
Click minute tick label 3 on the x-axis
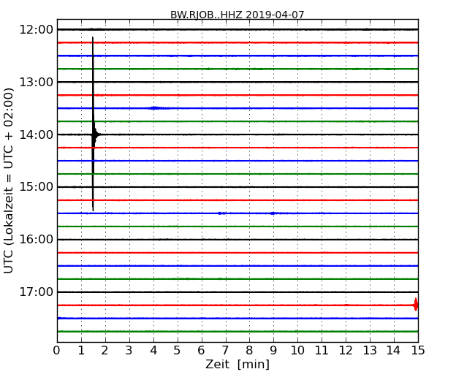click(x=129, y=350)
